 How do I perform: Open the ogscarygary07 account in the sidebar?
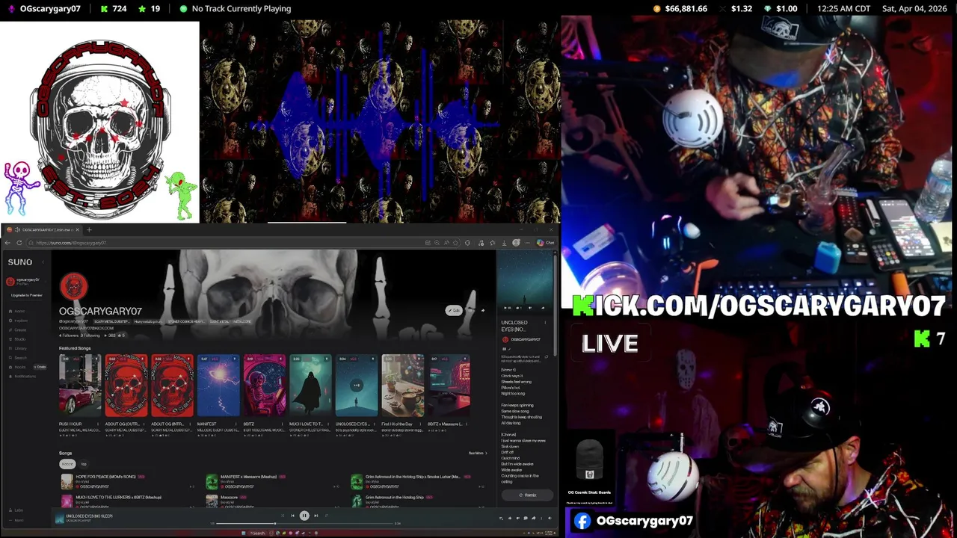click(25, 282)
